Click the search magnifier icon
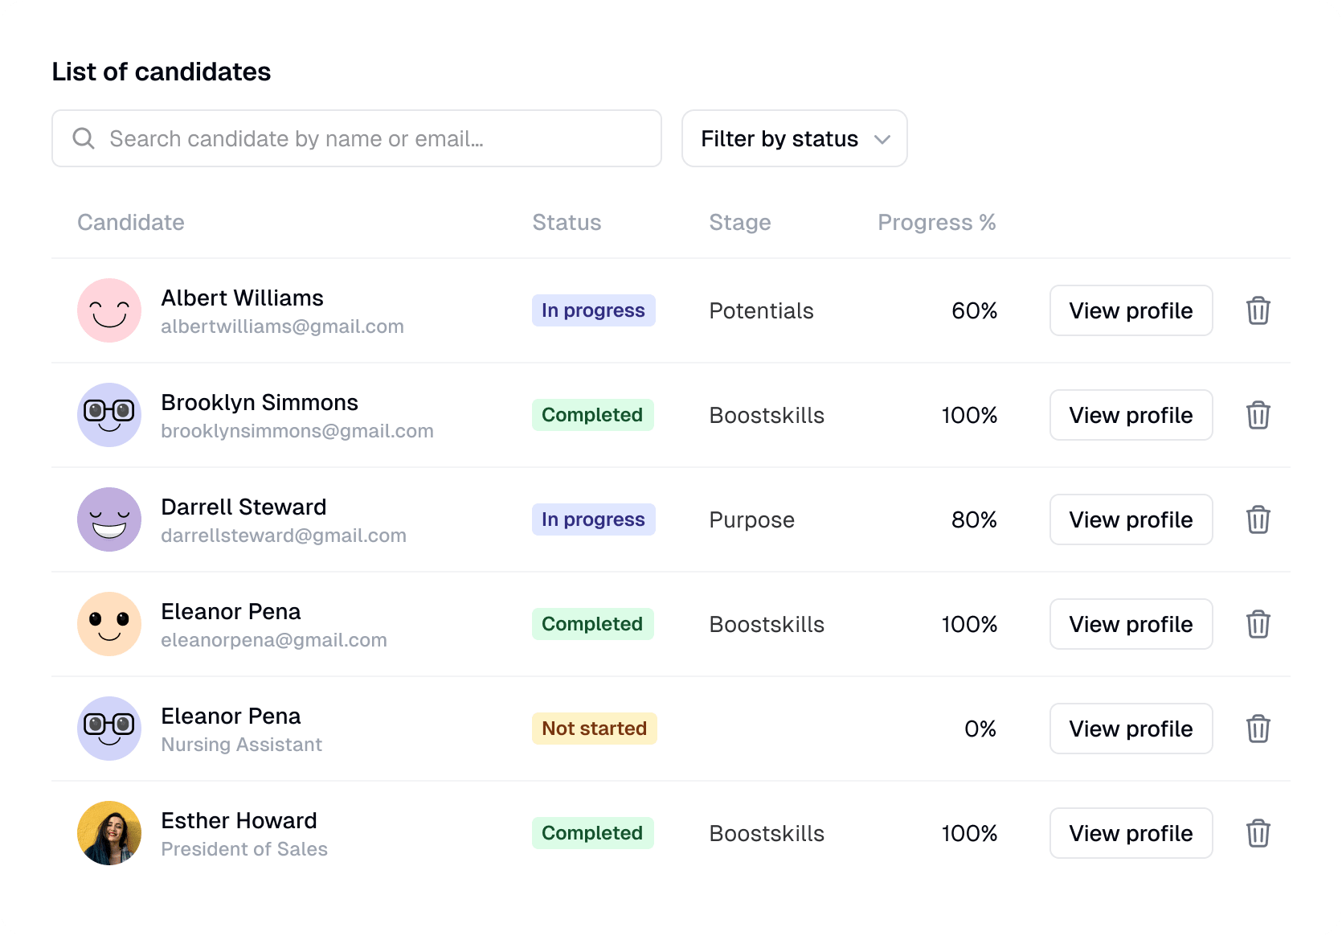This screenshot has width=1342, height=936. coord(84,138)
